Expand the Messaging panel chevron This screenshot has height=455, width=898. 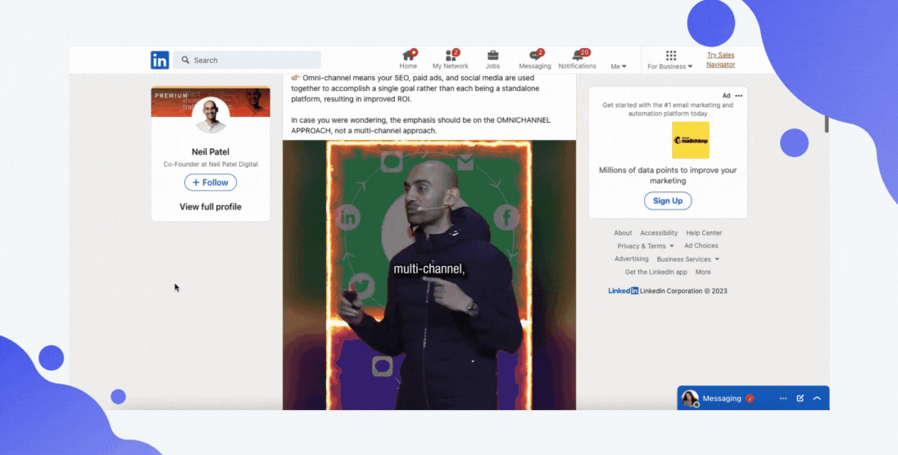tap(817, 399)
